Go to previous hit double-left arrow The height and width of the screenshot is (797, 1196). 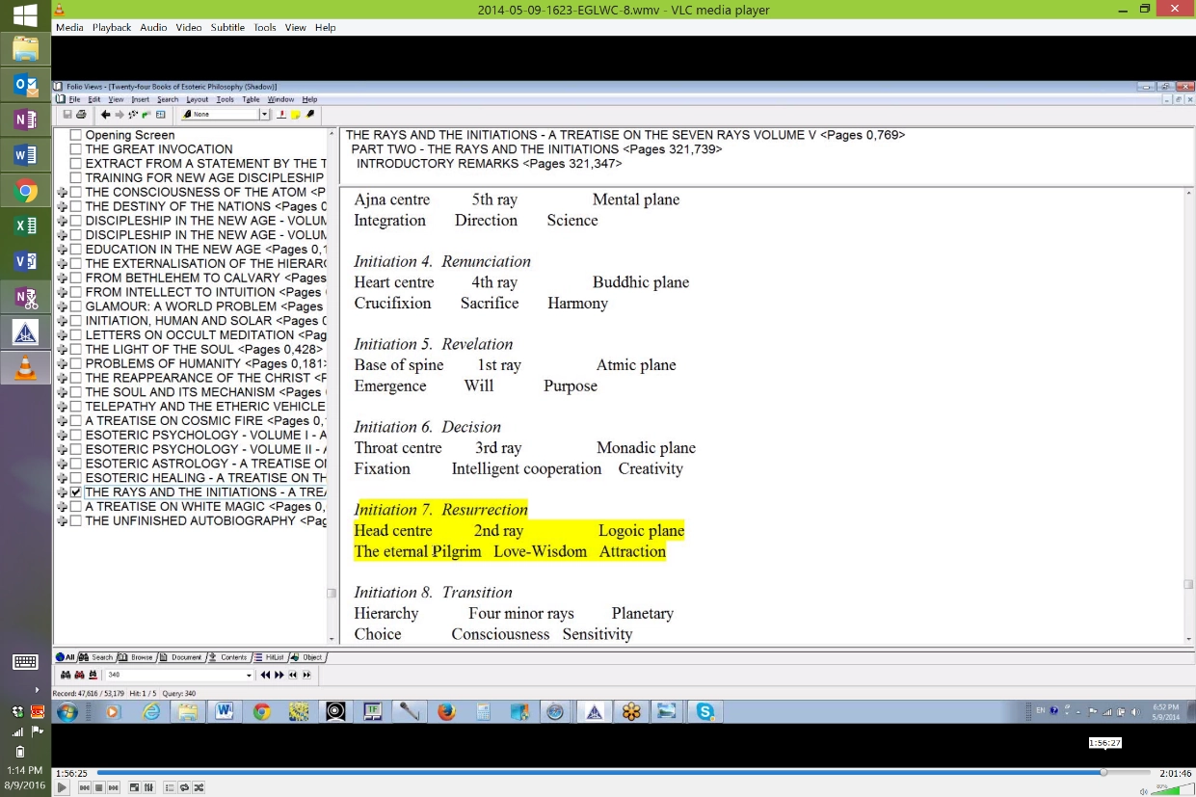(x=265, y=675)
